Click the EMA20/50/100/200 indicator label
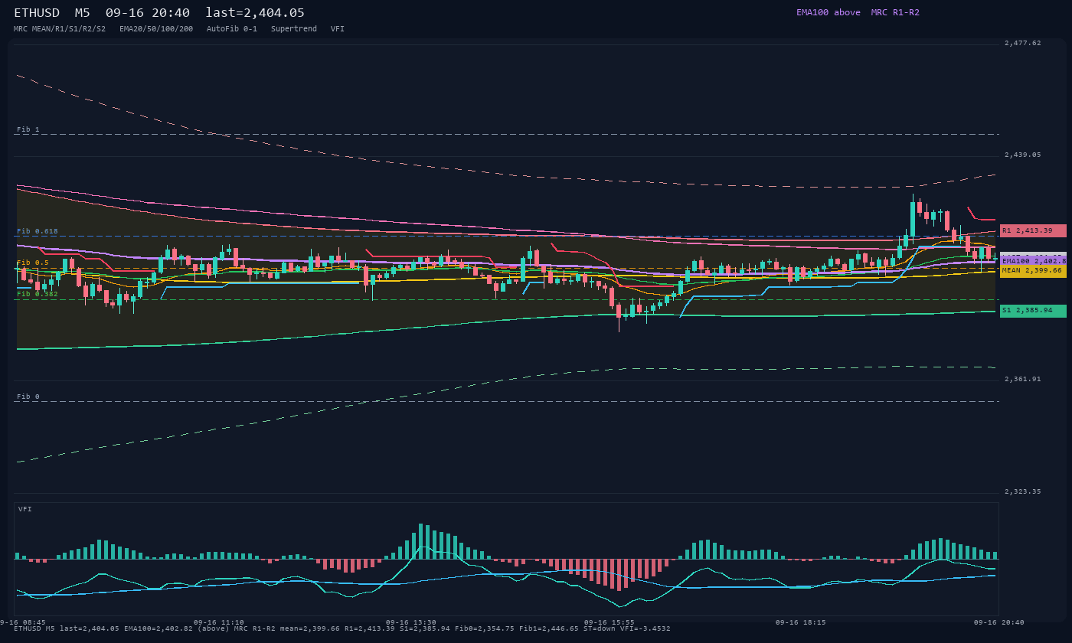1072x643 pixels. (x=156, y=29)
